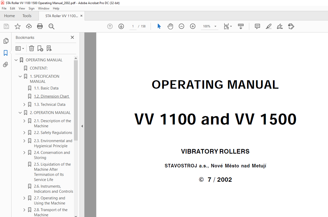The width and height of the screenshot is (328, 217).
Task: Close the Bookmarks panel
Action: click(x=72, y=37)
